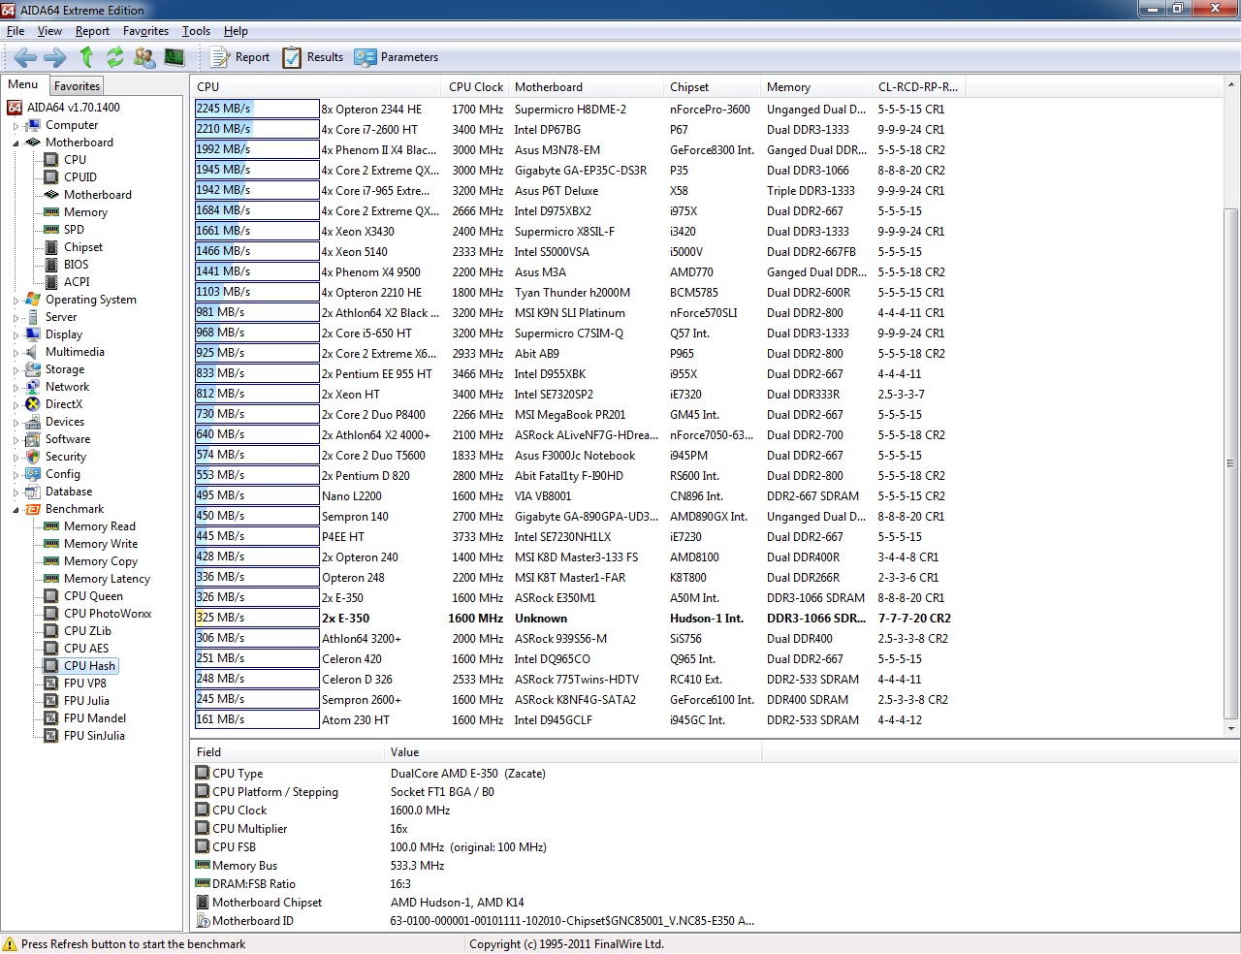Screen dimensions: 1241x954
Task: Open Results from the toolbar
Action: [x=312, y=57]
